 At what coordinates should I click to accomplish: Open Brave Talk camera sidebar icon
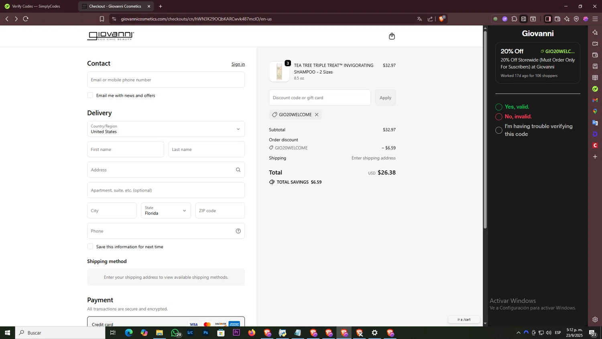(595, 43)
